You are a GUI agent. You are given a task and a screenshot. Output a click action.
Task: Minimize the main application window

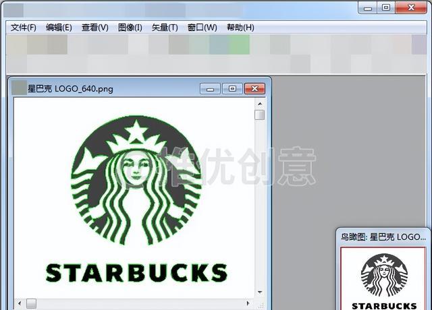(x=367, y=7)
